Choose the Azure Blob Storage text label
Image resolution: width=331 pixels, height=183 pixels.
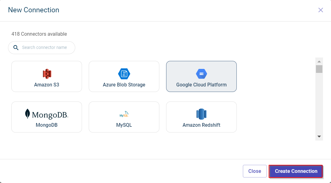(x=124, y=85)
